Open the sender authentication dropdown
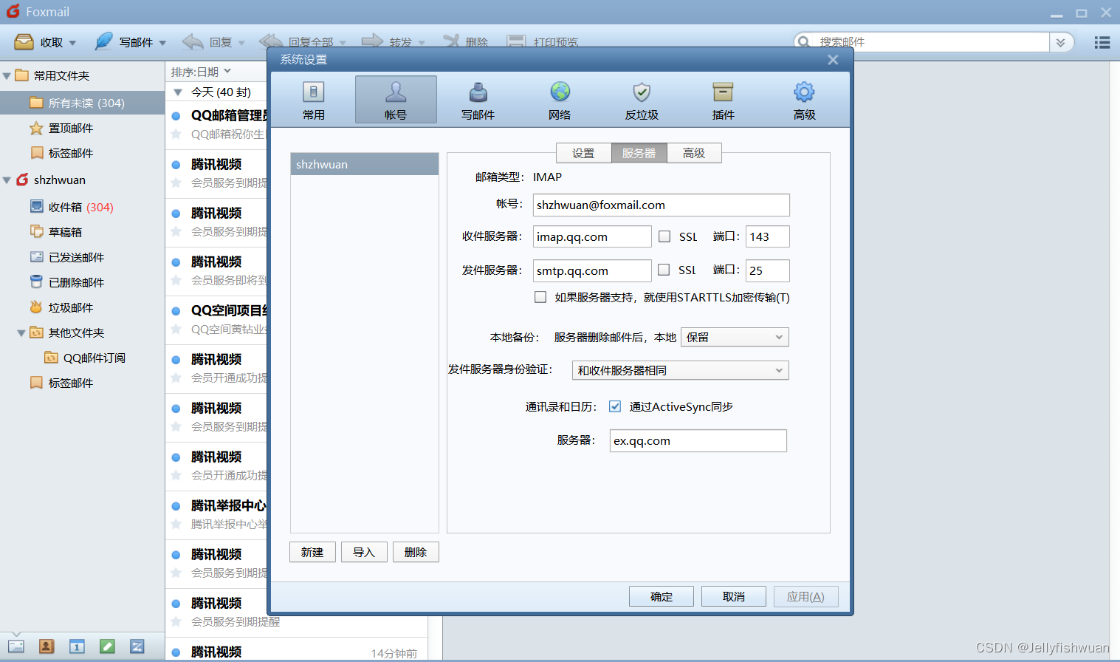Screen dimensions: 1120x662 click(679, 370)
